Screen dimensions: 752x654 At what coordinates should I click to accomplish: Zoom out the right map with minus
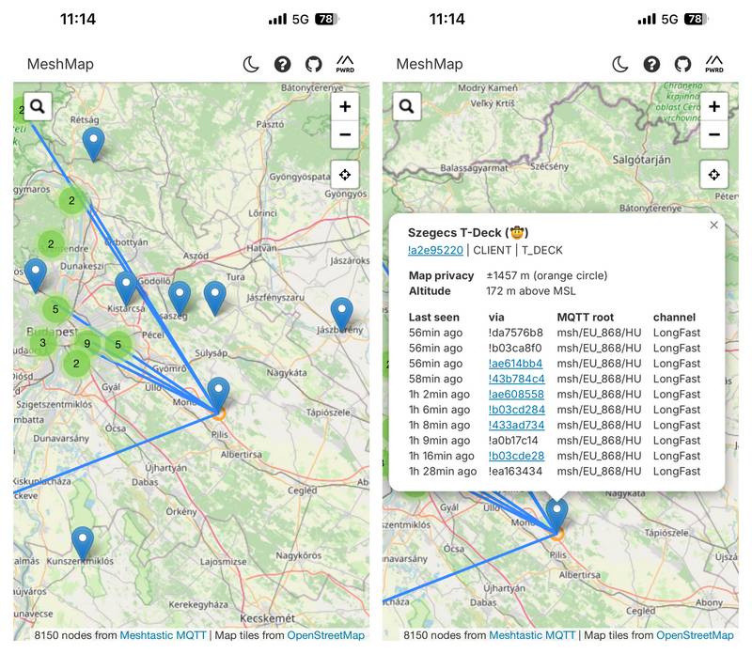click(714, 134)
